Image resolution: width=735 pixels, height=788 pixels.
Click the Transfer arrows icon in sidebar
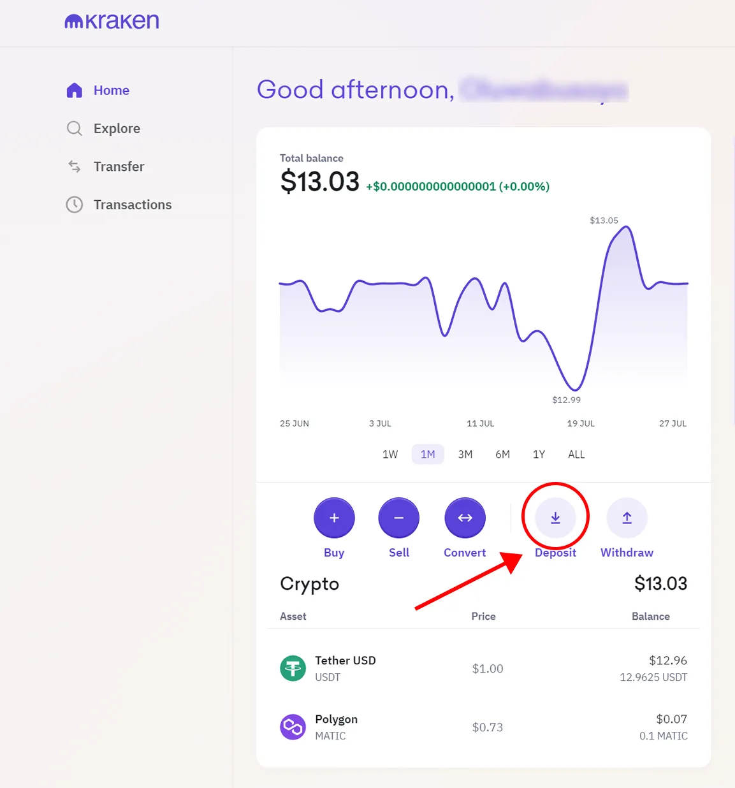point(74,166)
